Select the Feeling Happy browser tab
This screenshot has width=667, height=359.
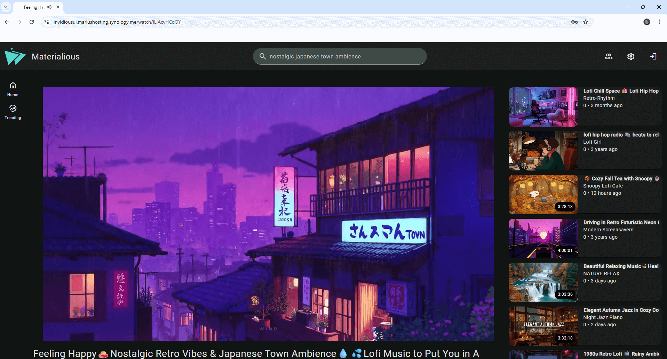pyautogui.click(x=33, y=7)
